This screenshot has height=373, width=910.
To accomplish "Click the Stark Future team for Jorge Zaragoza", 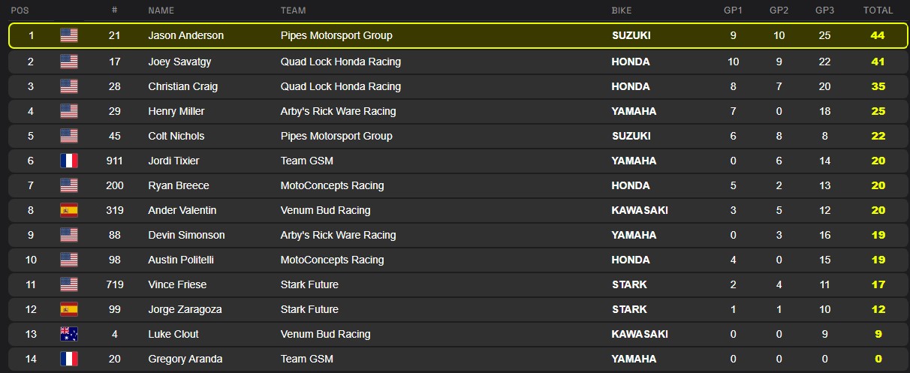I will click(x=309, y=309).
